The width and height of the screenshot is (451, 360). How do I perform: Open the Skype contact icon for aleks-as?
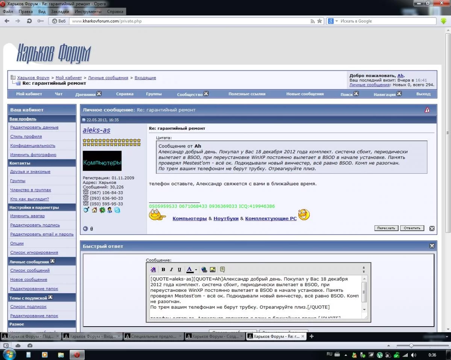[117, 210]
